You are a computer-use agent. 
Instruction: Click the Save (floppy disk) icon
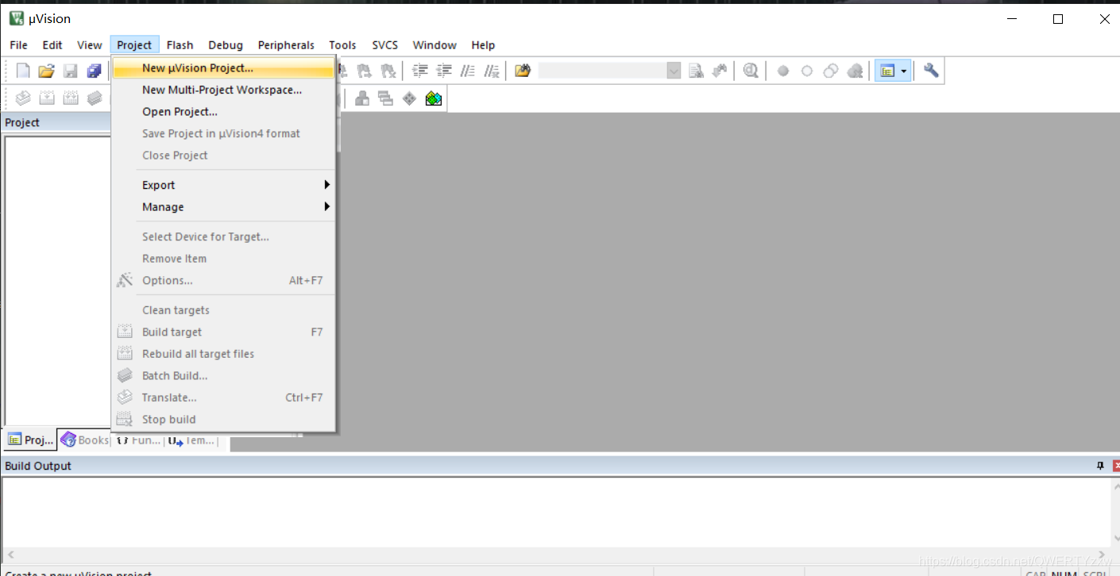click(70, 71)
